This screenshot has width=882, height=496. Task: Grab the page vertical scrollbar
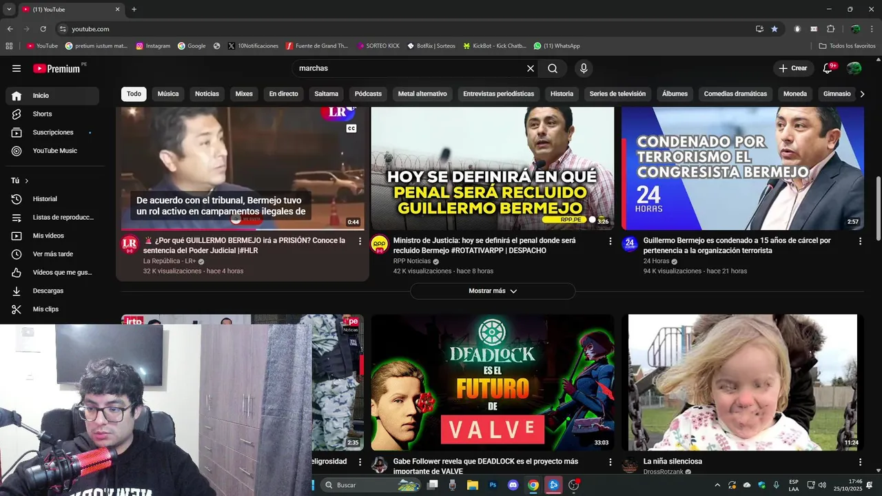tap(878, 208)
